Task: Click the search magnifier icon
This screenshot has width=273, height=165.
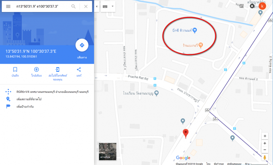Action: (x=73, y=6)
